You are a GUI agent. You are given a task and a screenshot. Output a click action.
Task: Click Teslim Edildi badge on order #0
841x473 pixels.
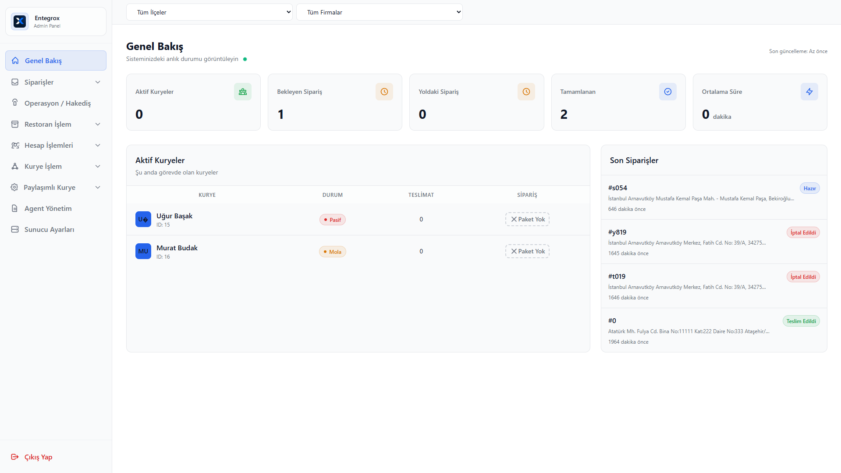(x=801, y=321)
